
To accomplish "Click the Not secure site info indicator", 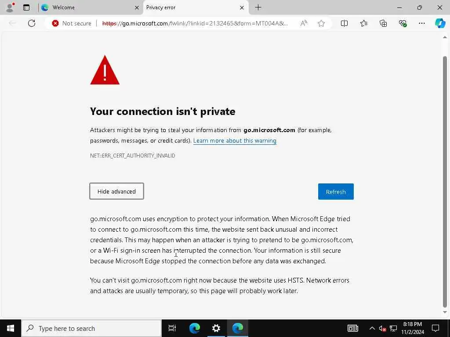I will [72, 23].
